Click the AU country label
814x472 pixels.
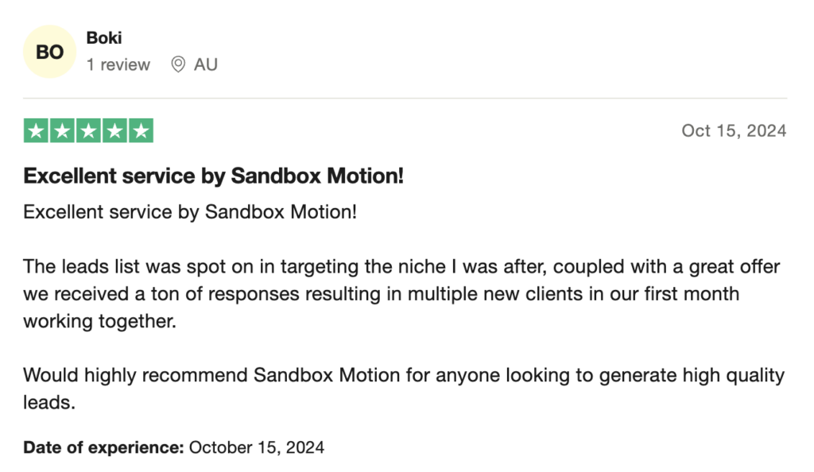[x=205, y=65]
